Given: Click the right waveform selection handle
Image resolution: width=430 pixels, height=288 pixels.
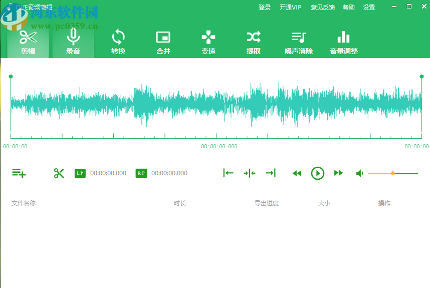Looking at the screenshot, I should click(x=422, y=77).
